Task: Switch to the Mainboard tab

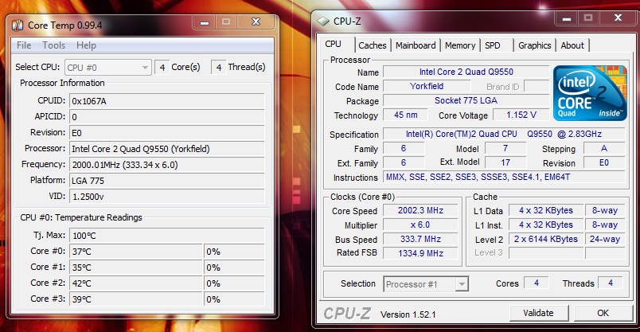Action: pyautogui.click(x=416, y=45)
